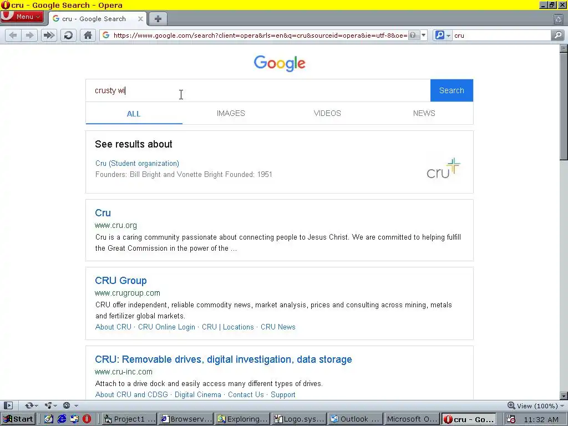Open the Cru result title link
The height and width of the screenshot is (426, 568).
pos(103,213)
